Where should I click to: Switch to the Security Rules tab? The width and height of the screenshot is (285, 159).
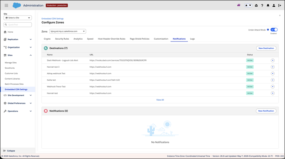pyautogui.click(x=62, y=39)
